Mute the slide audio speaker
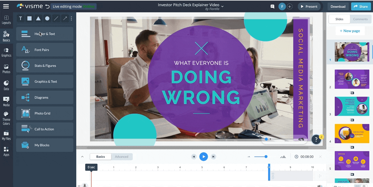The width and height of the screenshot is (373, 187). pyautogui.click(x=320, y=185)
